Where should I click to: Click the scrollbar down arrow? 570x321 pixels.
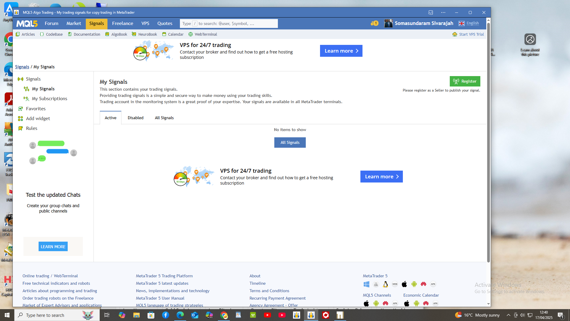click(488, 304)
